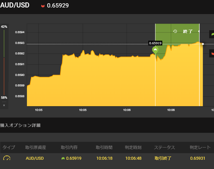Click the 取引時間 column header
214x169 pixels.
[104, 148]
